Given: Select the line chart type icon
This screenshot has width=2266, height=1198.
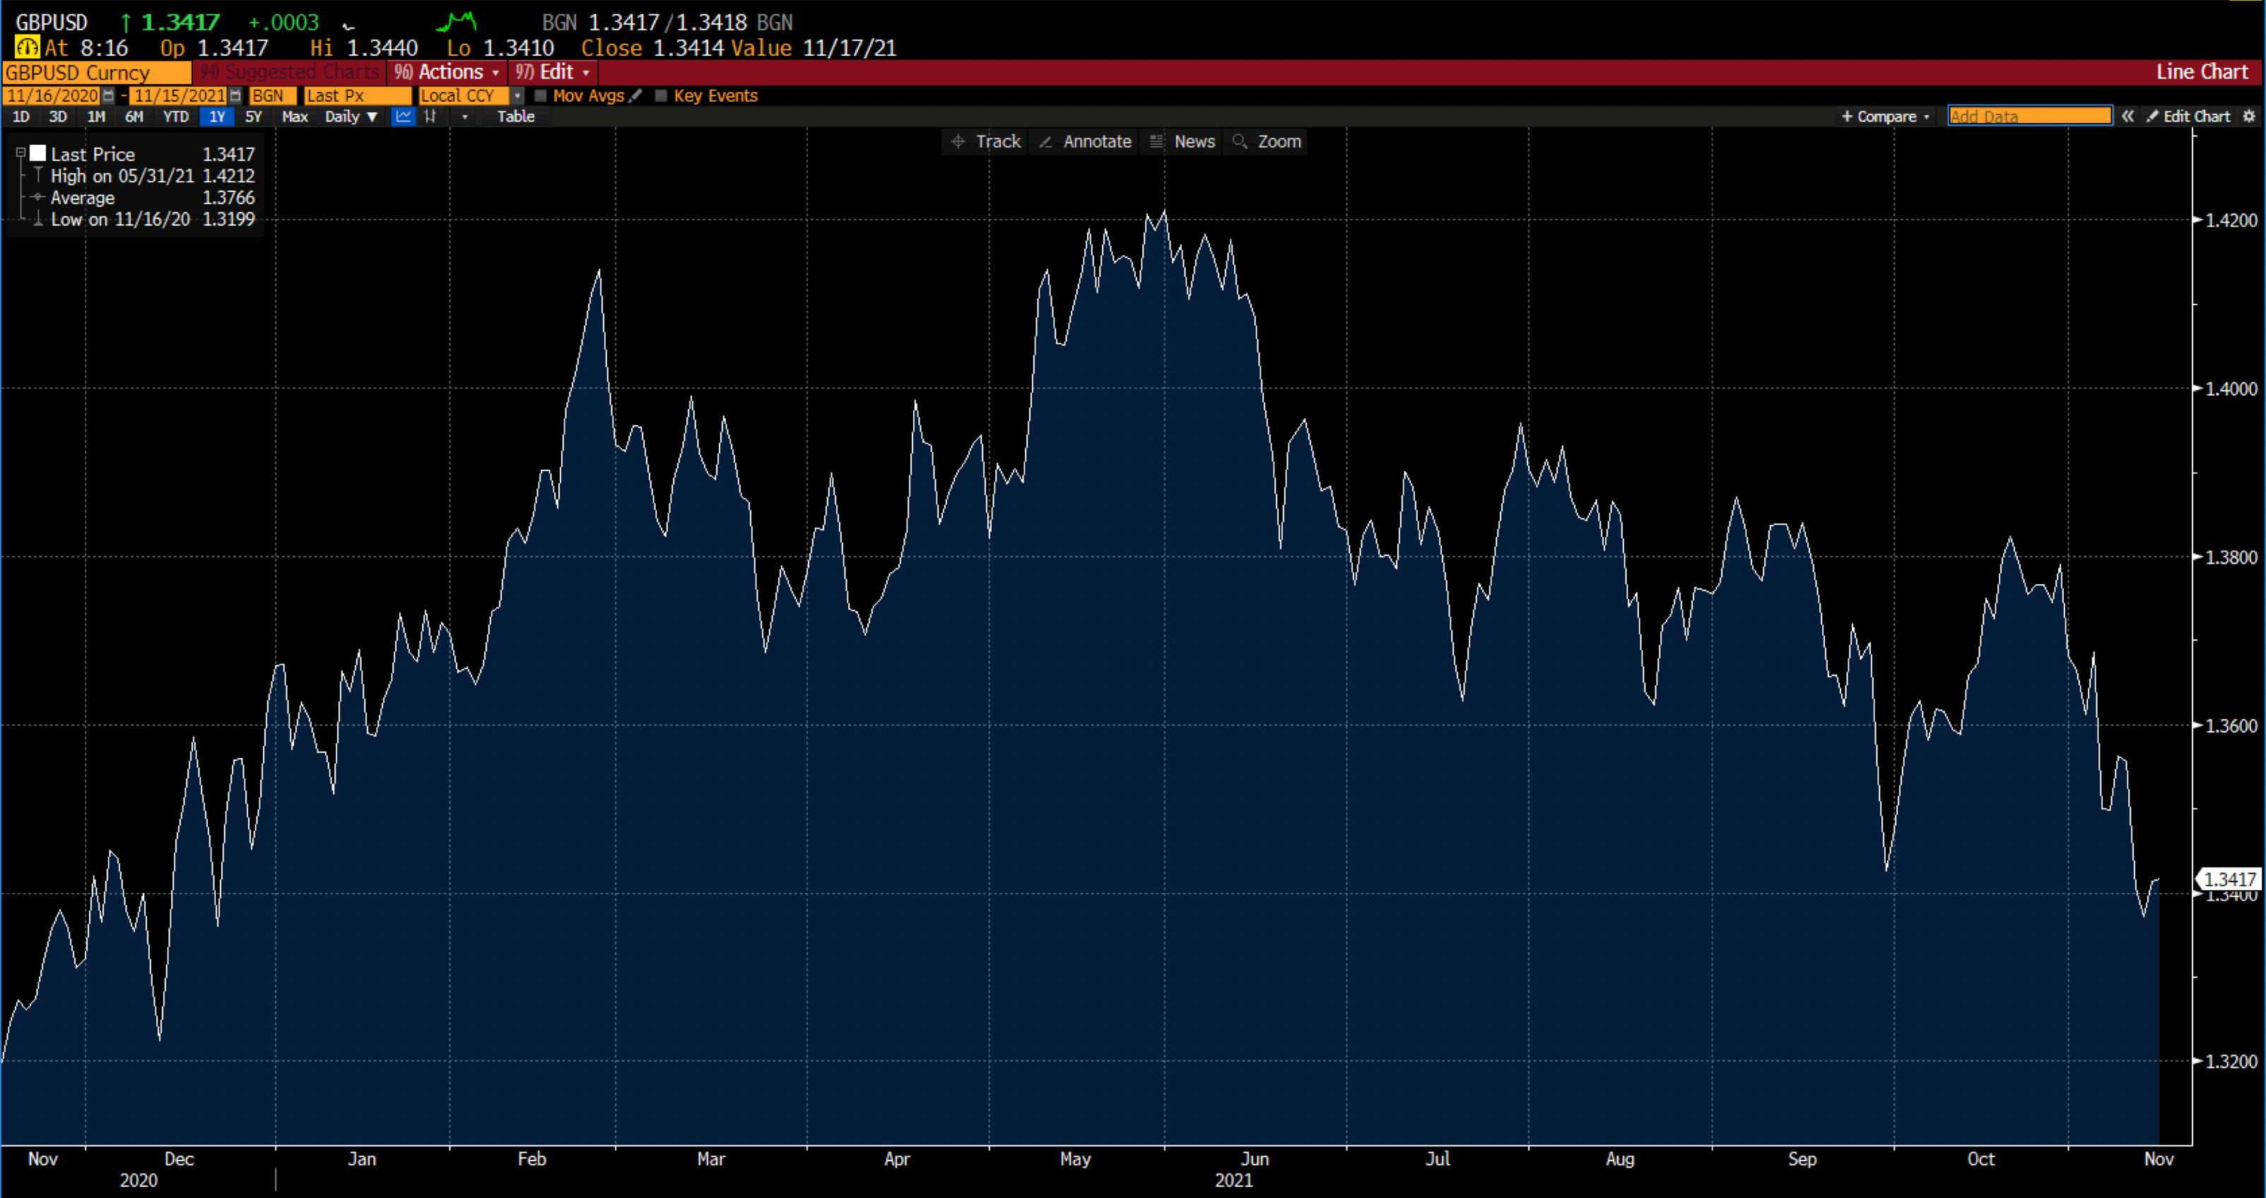Looking at the screenshot, I should coord(403,116).
